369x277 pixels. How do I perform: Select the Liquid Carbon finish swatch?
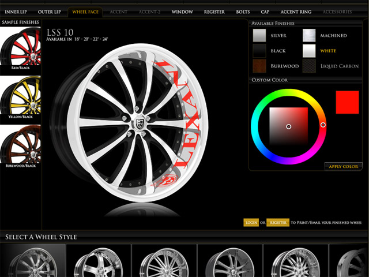click(309, 66)
